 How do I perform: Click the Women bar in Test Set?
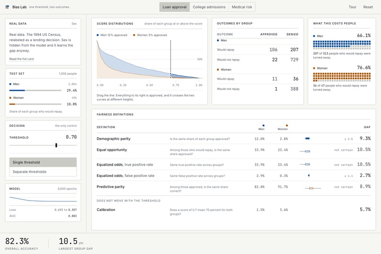[x=35, y=104]
